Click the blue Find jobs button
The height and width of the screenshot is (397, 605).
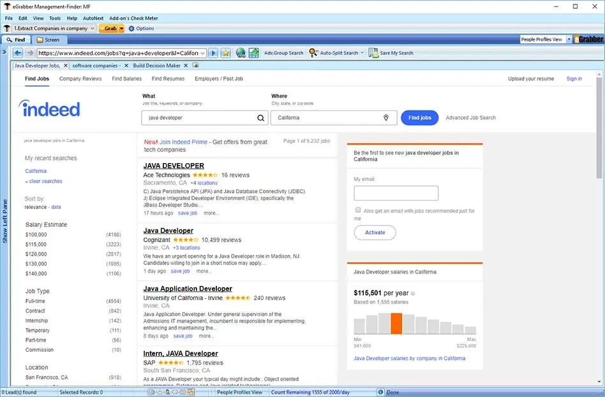point(419,118)
